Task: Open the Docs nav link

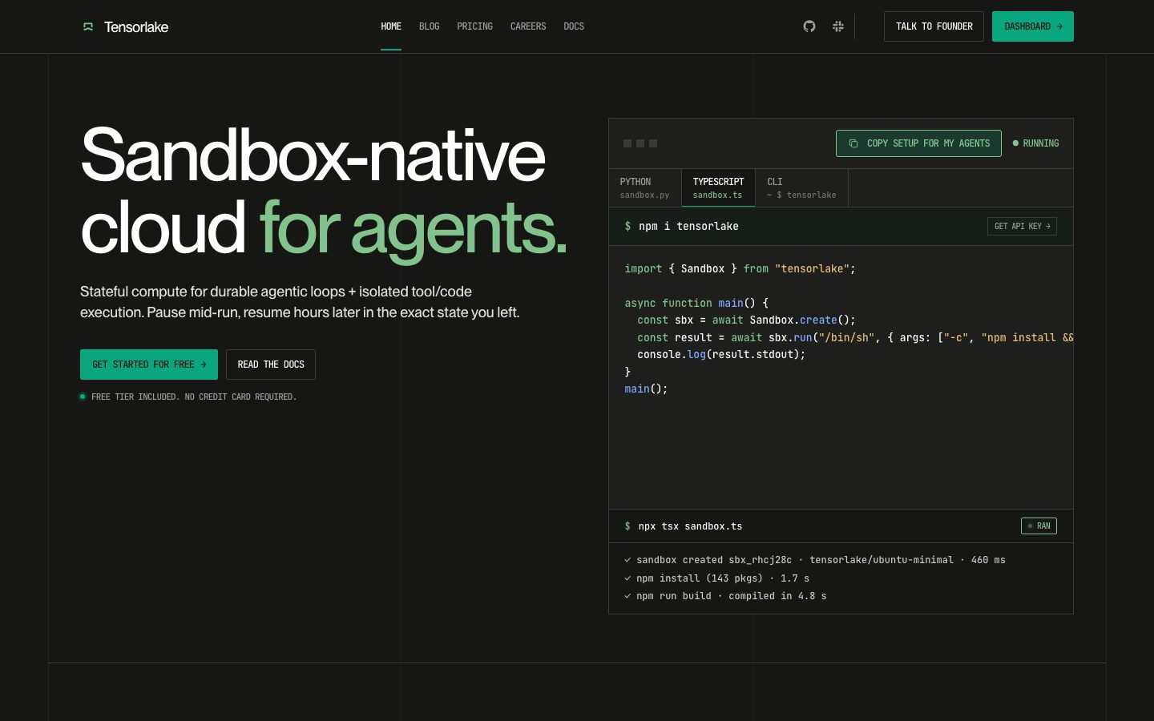Action: click(x=574, y=26)
